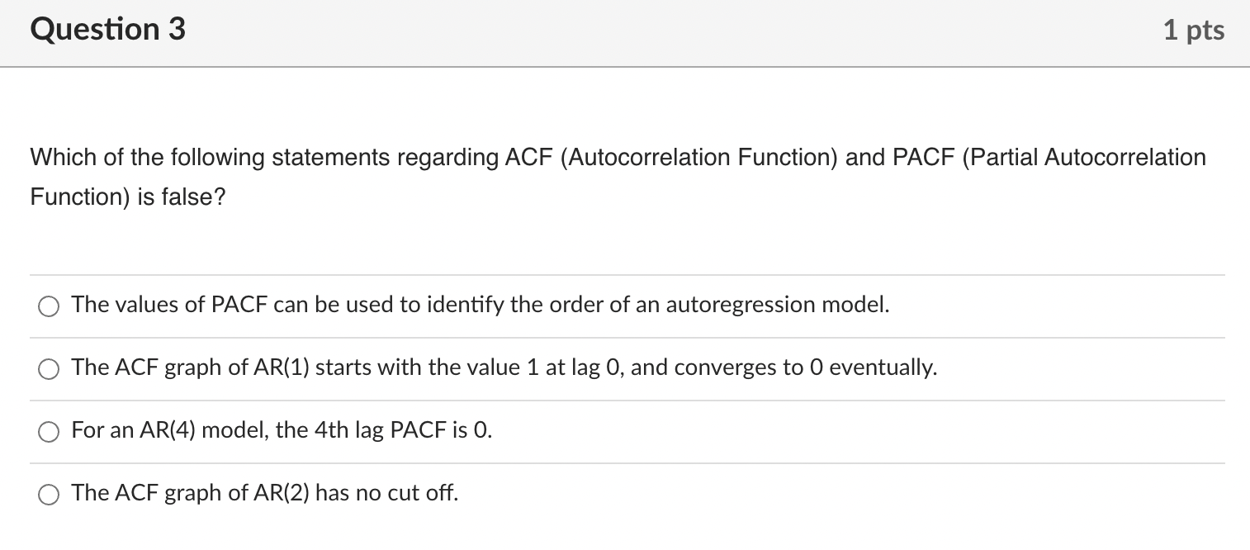Choose the AR(1) ACF converges radio option
This screenshot has height=550, width=1250.
pos(49,370)
